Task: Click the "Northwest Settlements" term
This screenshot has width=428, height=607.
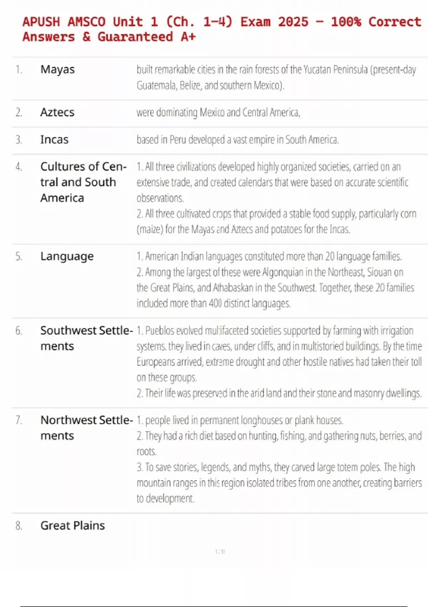Action: tap(86, 428)
